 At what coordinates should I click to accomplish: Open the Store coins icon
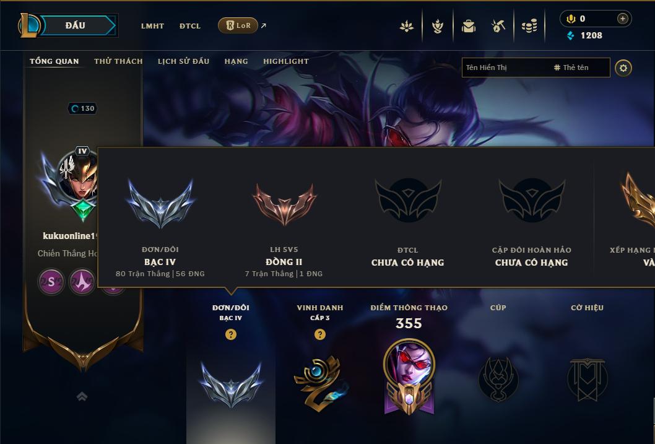(x=529, y=26)
